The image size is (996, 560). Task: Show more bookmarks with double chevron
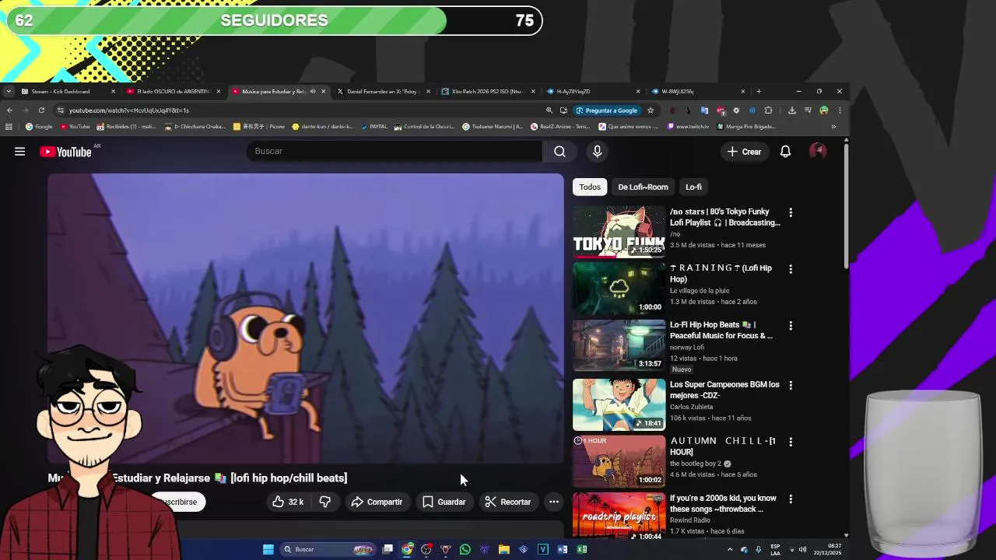click(x=833, y=127)
